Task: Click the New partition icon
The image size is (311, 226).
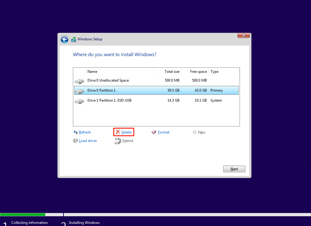Action: click(x=195, y=132)
